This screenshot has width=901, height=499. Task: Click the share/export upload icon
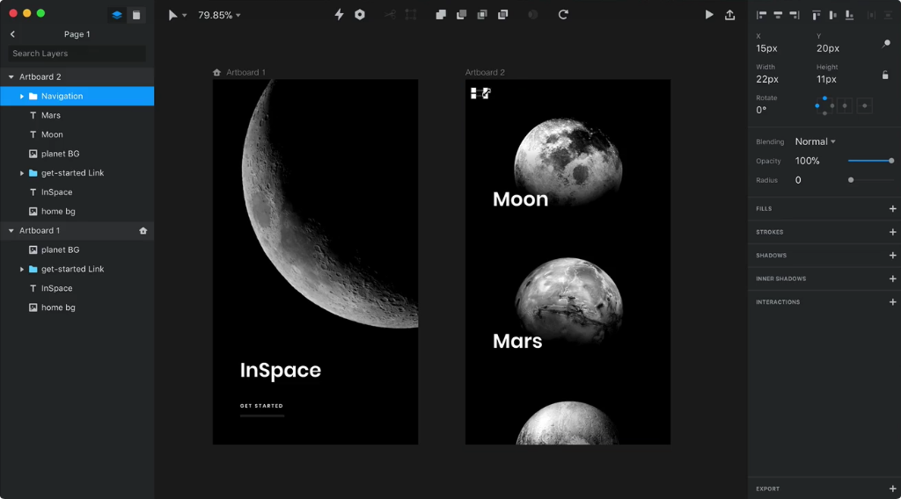click(x=729, y=15)
